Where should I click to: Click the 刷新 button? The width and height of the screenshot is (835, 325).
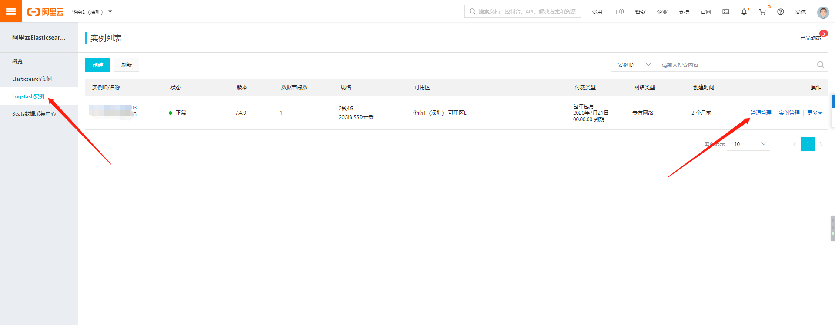pos(127,65)
